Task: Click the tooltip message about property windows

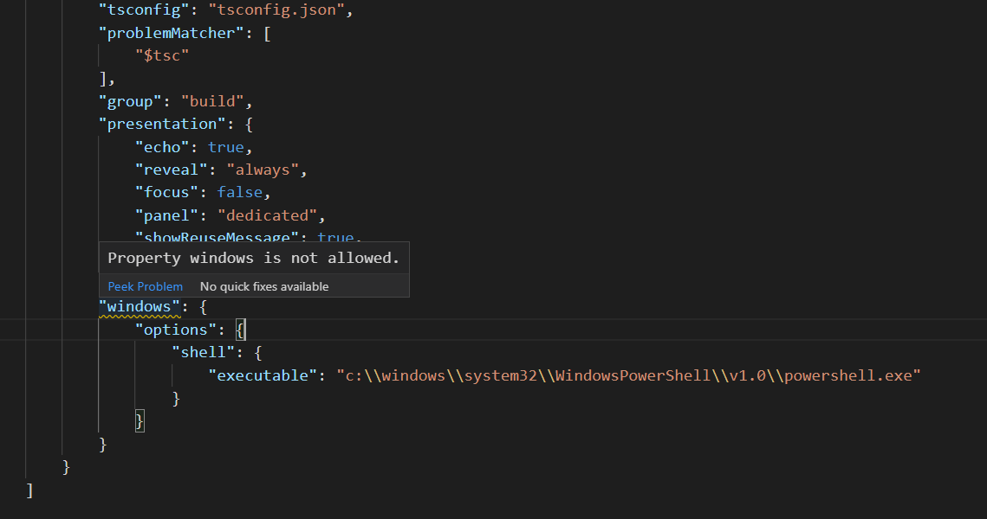Action: pyautogui.click(x=253, y=257)
